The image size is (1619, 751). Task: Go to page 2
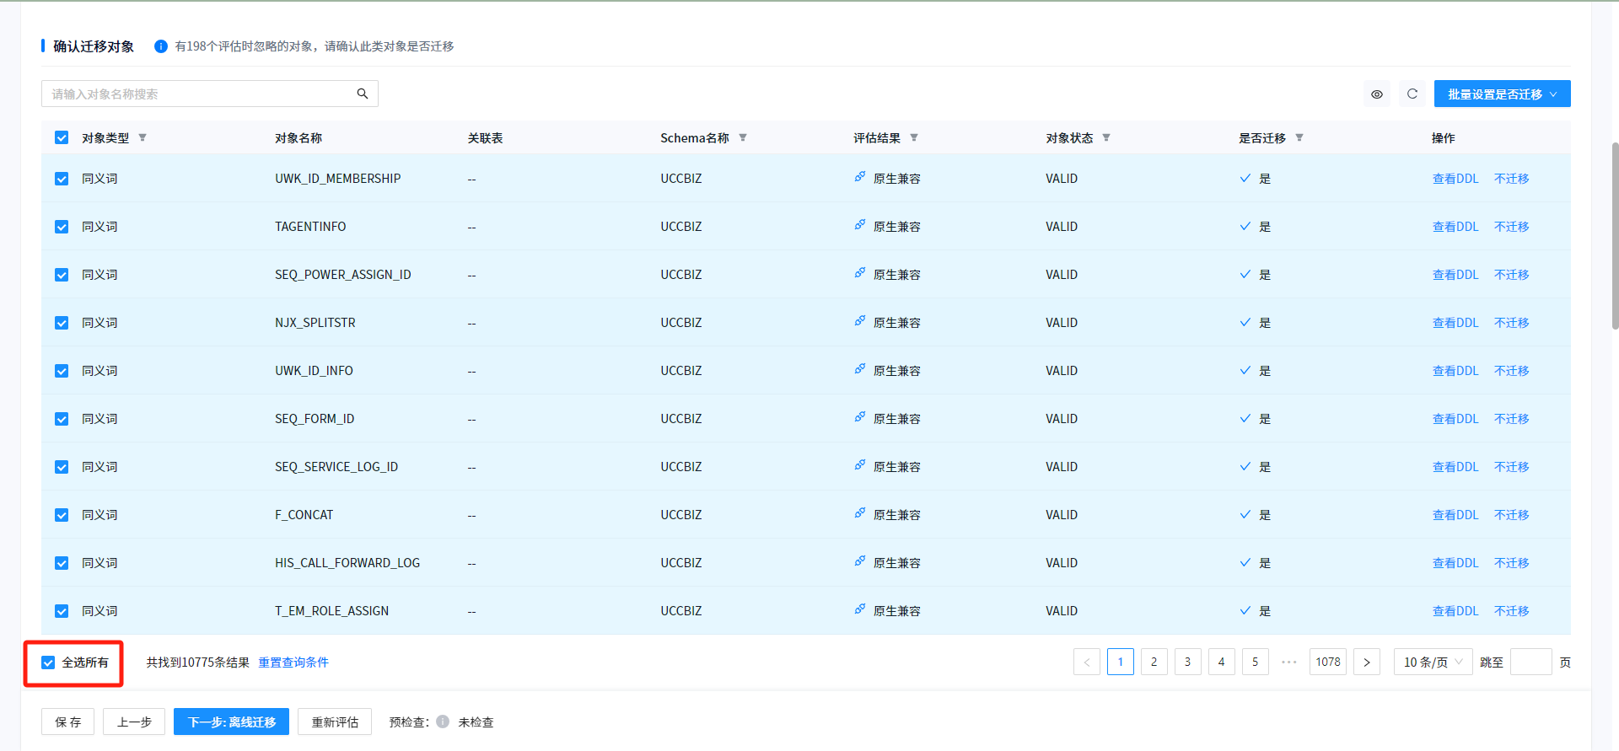(x=1154, y=662)
